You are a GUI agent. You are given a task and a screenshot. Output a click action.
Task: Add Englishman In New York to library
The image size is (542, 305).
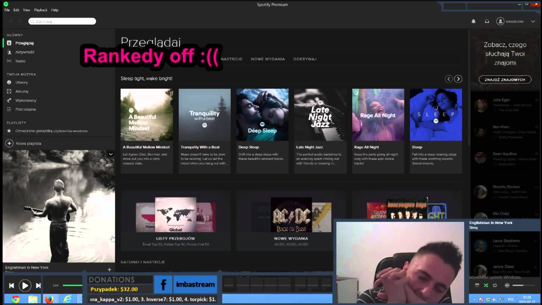(x=109, y=269)
